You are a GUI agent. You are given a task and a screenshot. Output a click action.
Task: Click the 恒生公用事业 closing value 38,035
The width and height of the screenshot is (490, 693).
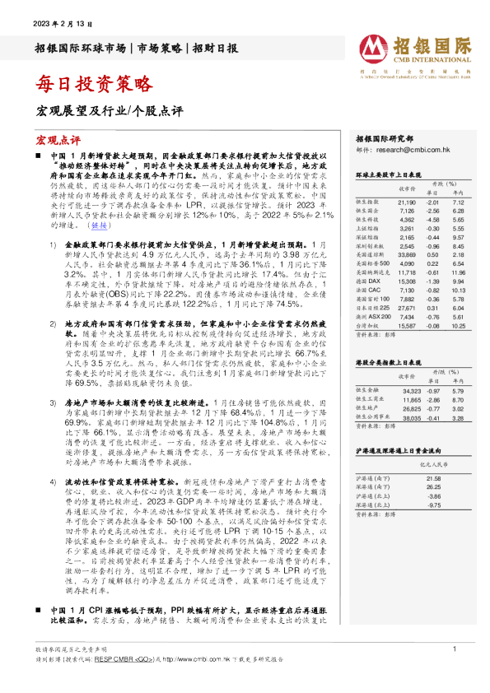(412, 417)
